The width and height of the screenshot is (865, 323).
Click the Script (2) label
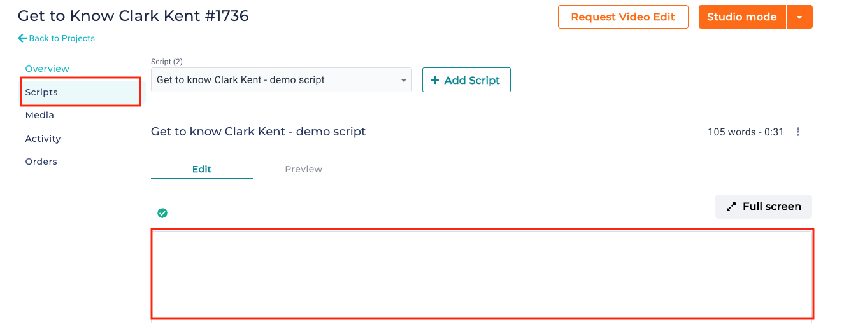(x=167, y=62)
